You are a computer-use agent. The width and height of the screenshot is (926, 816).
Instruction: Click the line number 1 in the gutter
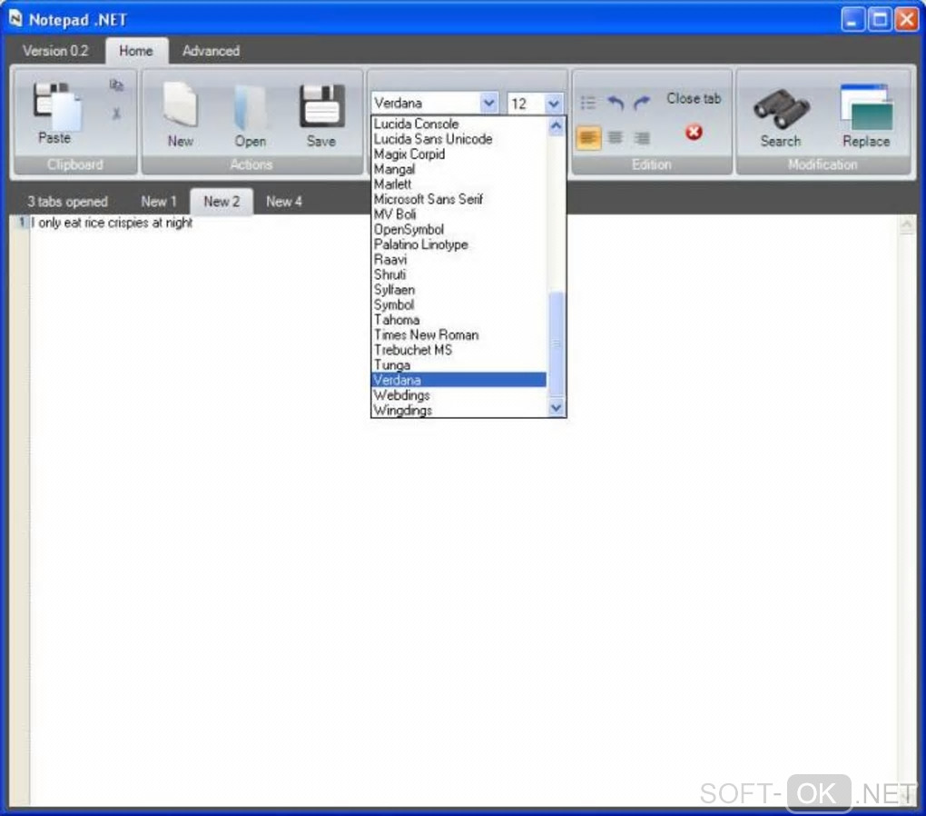pos(22,223)
